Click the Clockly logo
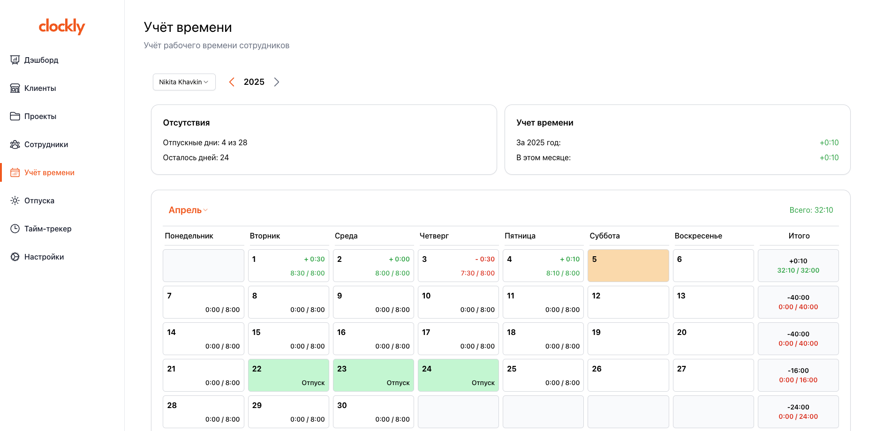876x431 pixels. click(x=62, y=27)
